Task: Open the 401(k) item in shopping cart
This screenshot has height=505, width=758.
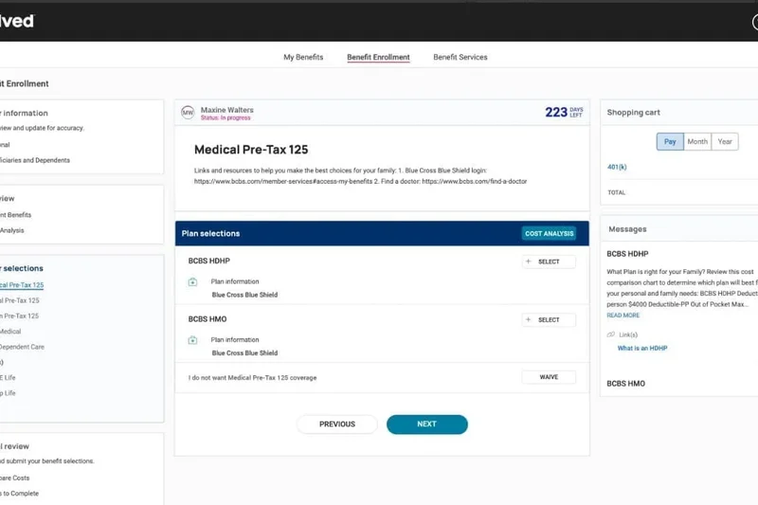Action: [617, 167]
